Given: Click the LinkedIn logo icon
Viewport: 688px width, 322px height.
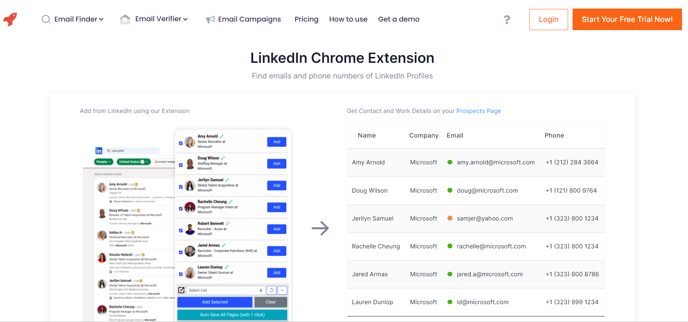Looking at the screenshot, I should [x=99, y=151].
